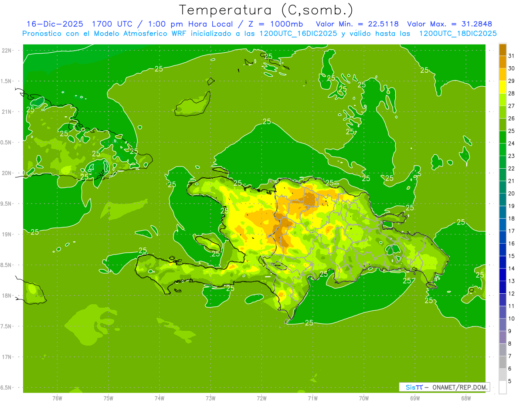Click the legend value 27
This screenshot has height=404, width=523.
(512, 106)
